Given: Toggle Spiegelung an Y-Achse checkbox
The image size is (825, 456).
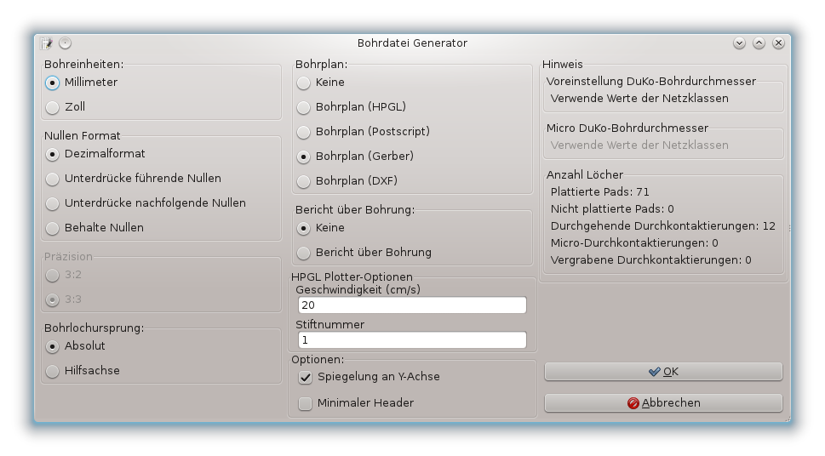Looking at the screenshot, I should (x=369, y=377).
